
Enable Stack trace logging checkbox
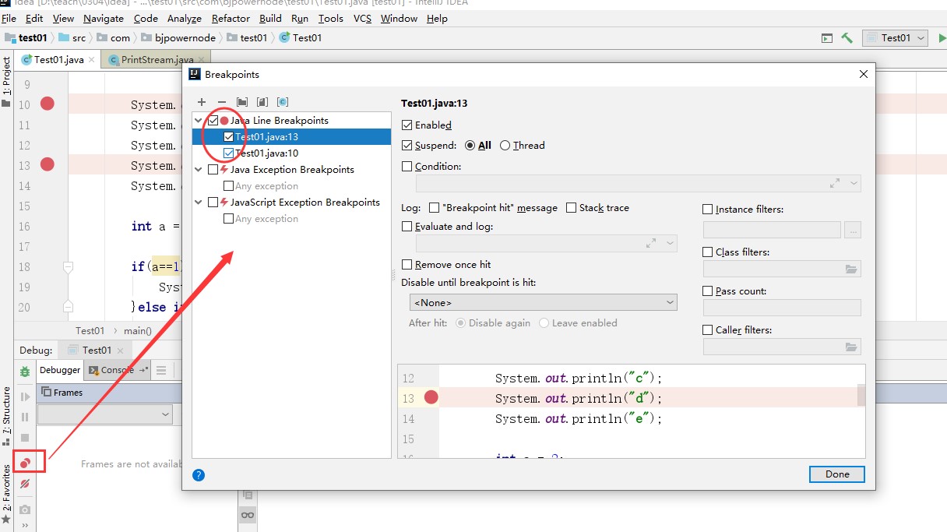click(572, 208)
